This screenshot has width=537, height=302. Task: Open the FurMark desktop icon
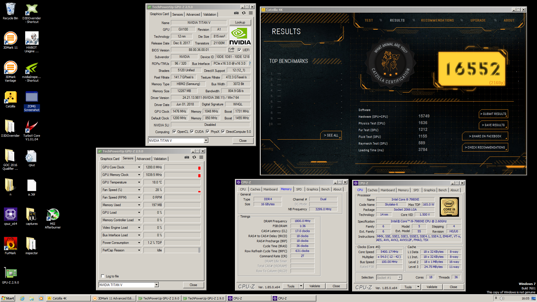click(x=10, y=246)
